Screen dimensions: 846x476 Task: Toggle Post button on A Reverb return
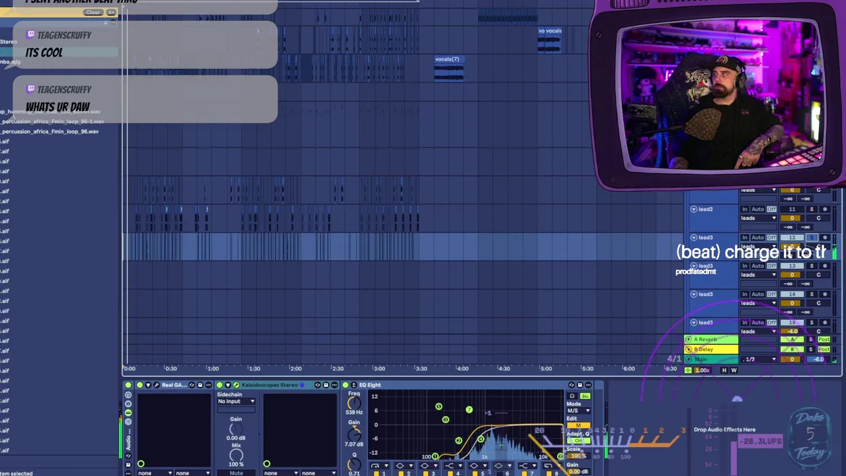point(824,339)
